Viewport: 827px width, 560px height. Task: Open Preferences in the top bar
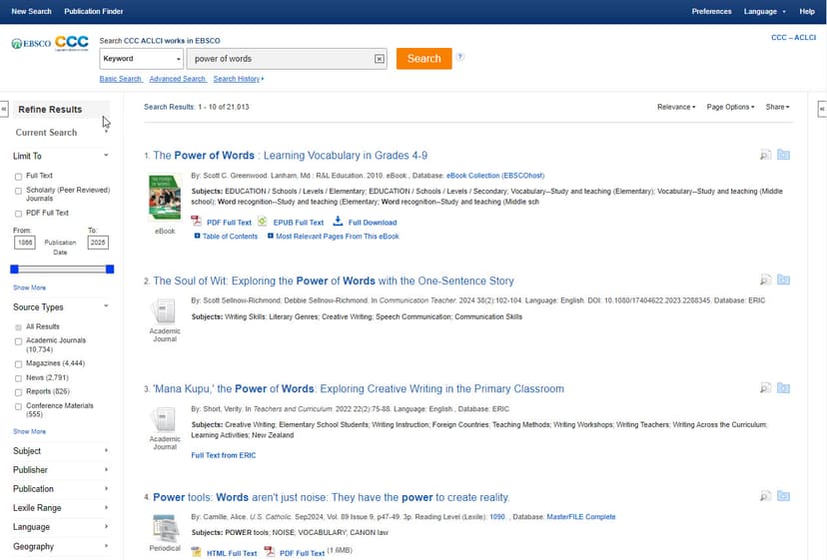tap(711, 11)
